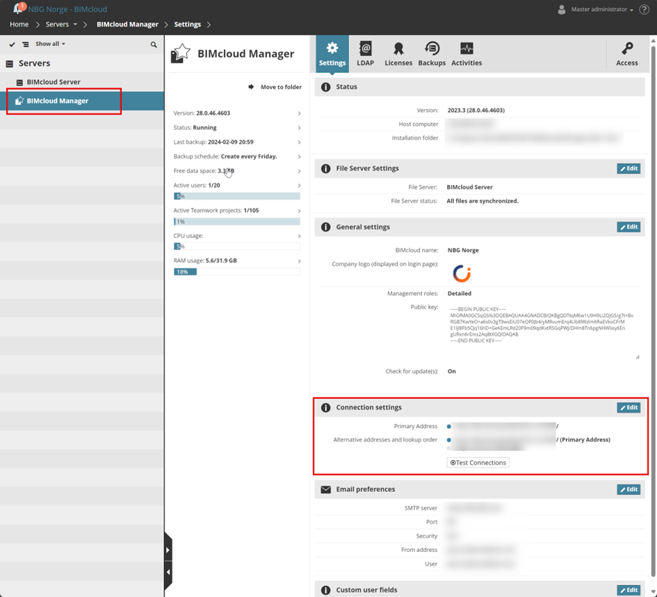This screenshot has height=597, width=657.
Task: Click 'All files are synchronized.' status text
Action: (x=482, y=201)
